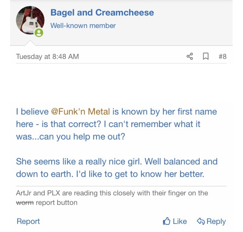Image resolution: width=243 pixels, height=232 pixels.
Task: Reply to the post via Reply text
Action: 216,221
